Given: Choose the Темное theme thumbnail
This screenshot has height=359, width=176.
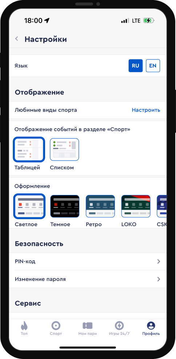Looking at the screenshot, I should (x=65, y=206).
